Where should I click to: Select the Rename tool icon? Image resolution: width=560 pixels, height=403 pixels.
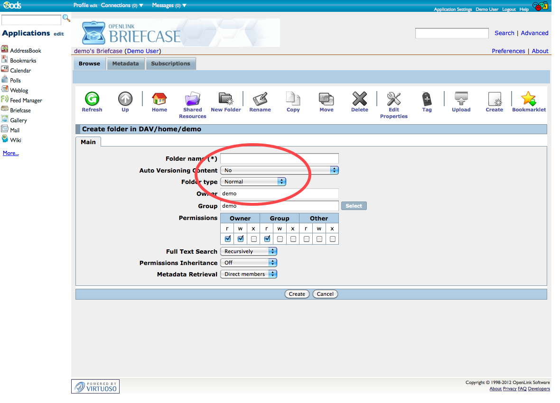click(x=260, y=99)
